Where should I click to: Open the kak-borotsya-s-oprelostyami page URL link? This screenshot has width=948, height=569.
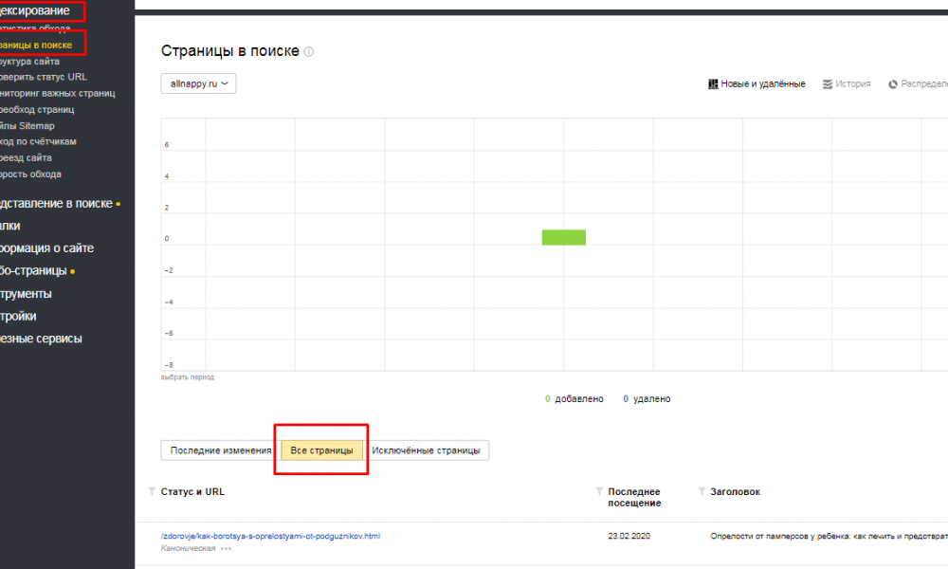(270, 536)
